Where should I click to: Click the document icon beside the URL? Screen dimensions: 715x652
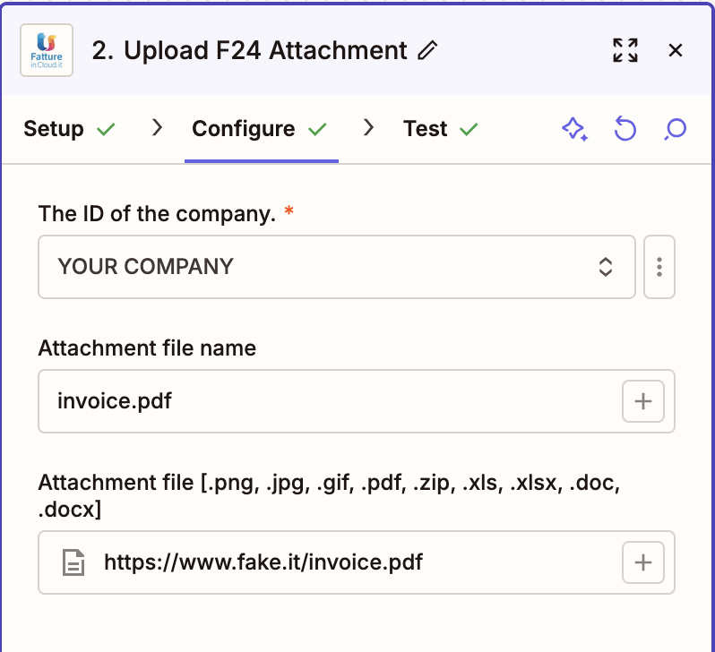(73, 562)
